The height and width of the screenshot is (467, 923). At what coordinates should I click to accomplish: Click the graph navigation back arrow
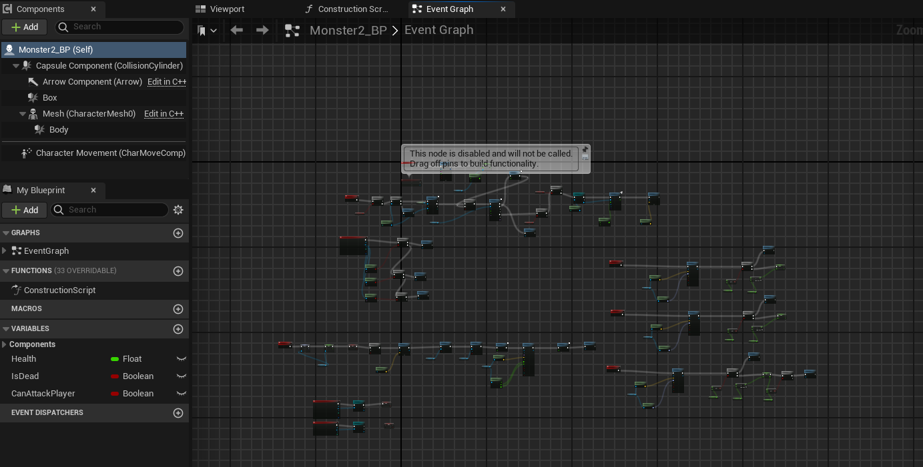click(x=236, y=30)
